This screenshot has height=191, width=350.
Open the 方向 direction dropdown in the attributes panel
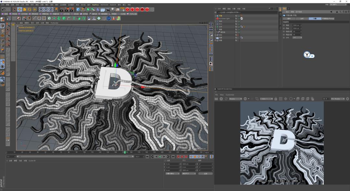[x=297, y=38]
